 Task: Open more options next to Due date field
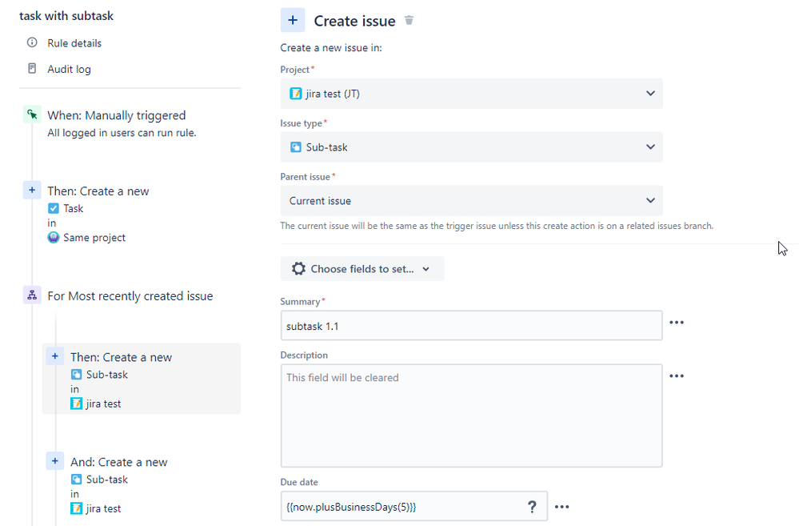click(x=562, y=507)
